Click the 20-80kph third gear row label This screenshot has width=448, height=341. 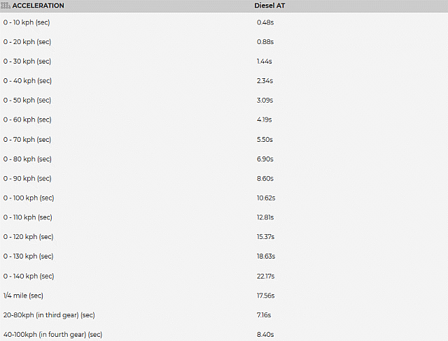[49, 315]
